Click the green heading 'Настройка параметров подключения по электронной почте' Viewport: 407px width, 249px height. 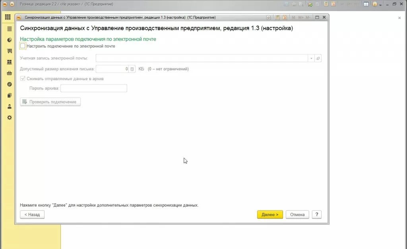(x=88, y=39)
